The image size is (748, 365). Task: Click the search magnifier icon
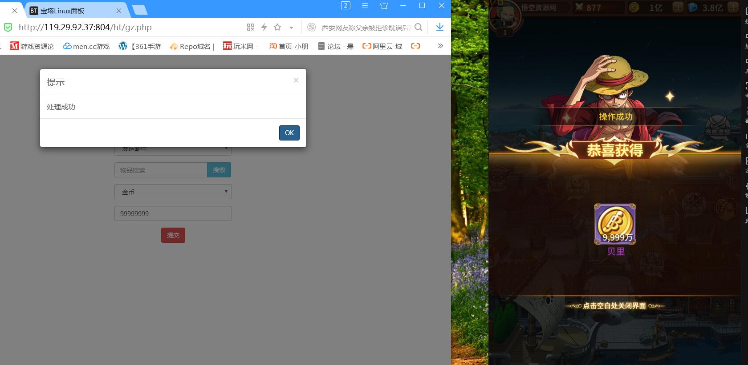click(418, 27)
